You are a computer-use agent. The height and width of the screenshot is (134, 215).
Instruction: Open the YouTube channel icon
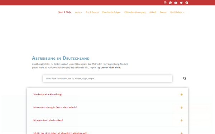(176, 3)
